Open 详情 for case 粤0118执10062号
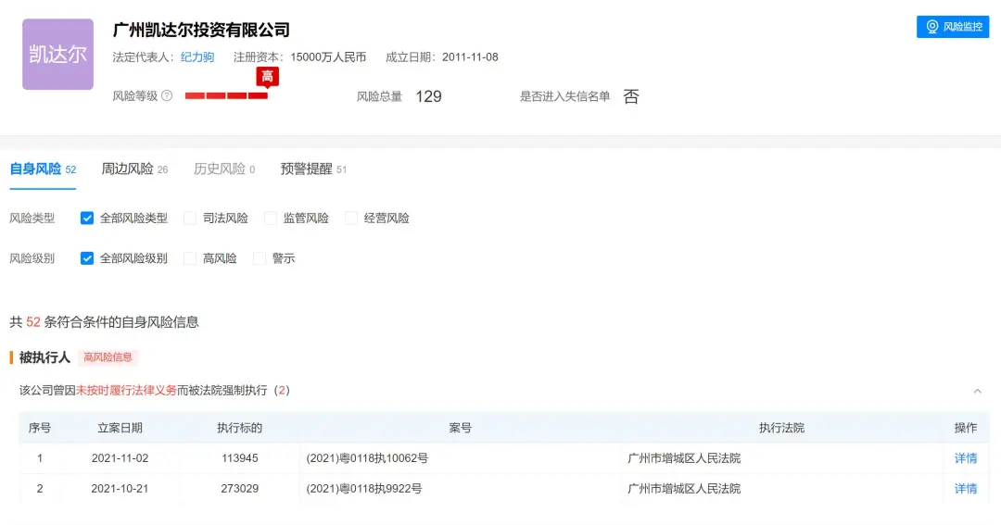This screenshot has width=1001, height=525. click(965, 458)
